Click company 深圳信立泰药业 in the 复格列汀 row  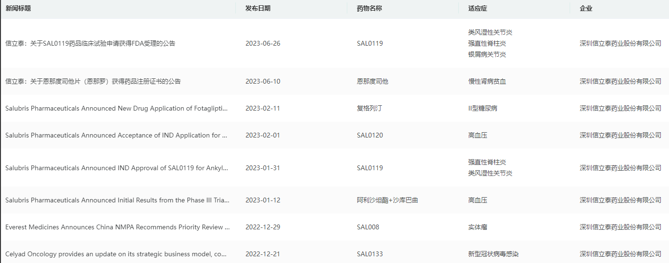(620, 108)
